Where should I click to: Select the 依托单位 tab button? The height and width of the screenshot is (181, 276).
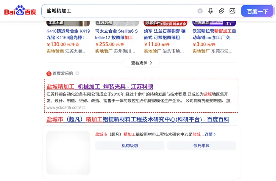(x=201, y=145)
